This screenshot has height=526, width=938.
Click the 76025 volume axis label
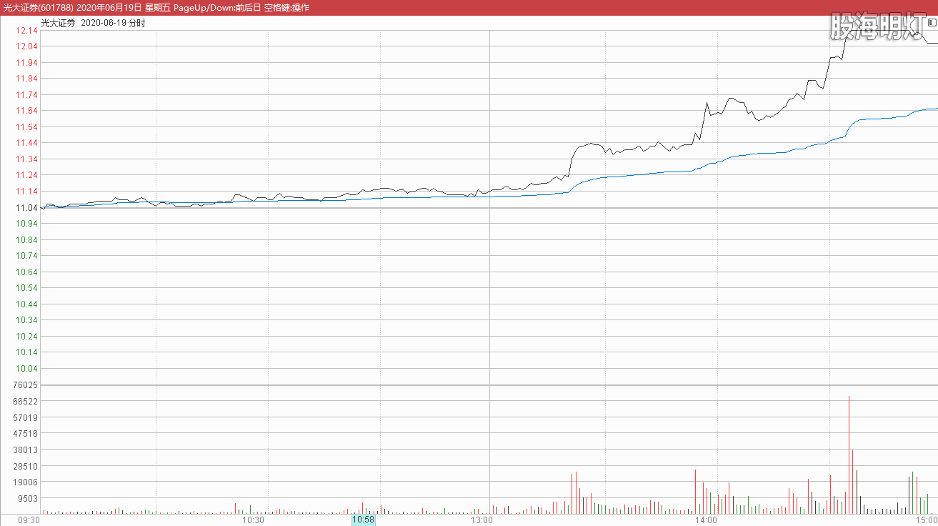(x=26, y=385)
